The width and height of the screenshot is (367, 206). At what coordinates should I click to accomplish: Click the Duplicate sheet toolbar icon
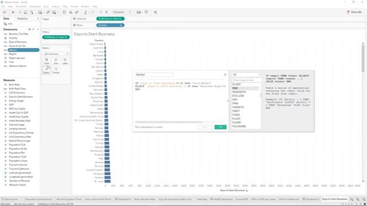[48, 12]
